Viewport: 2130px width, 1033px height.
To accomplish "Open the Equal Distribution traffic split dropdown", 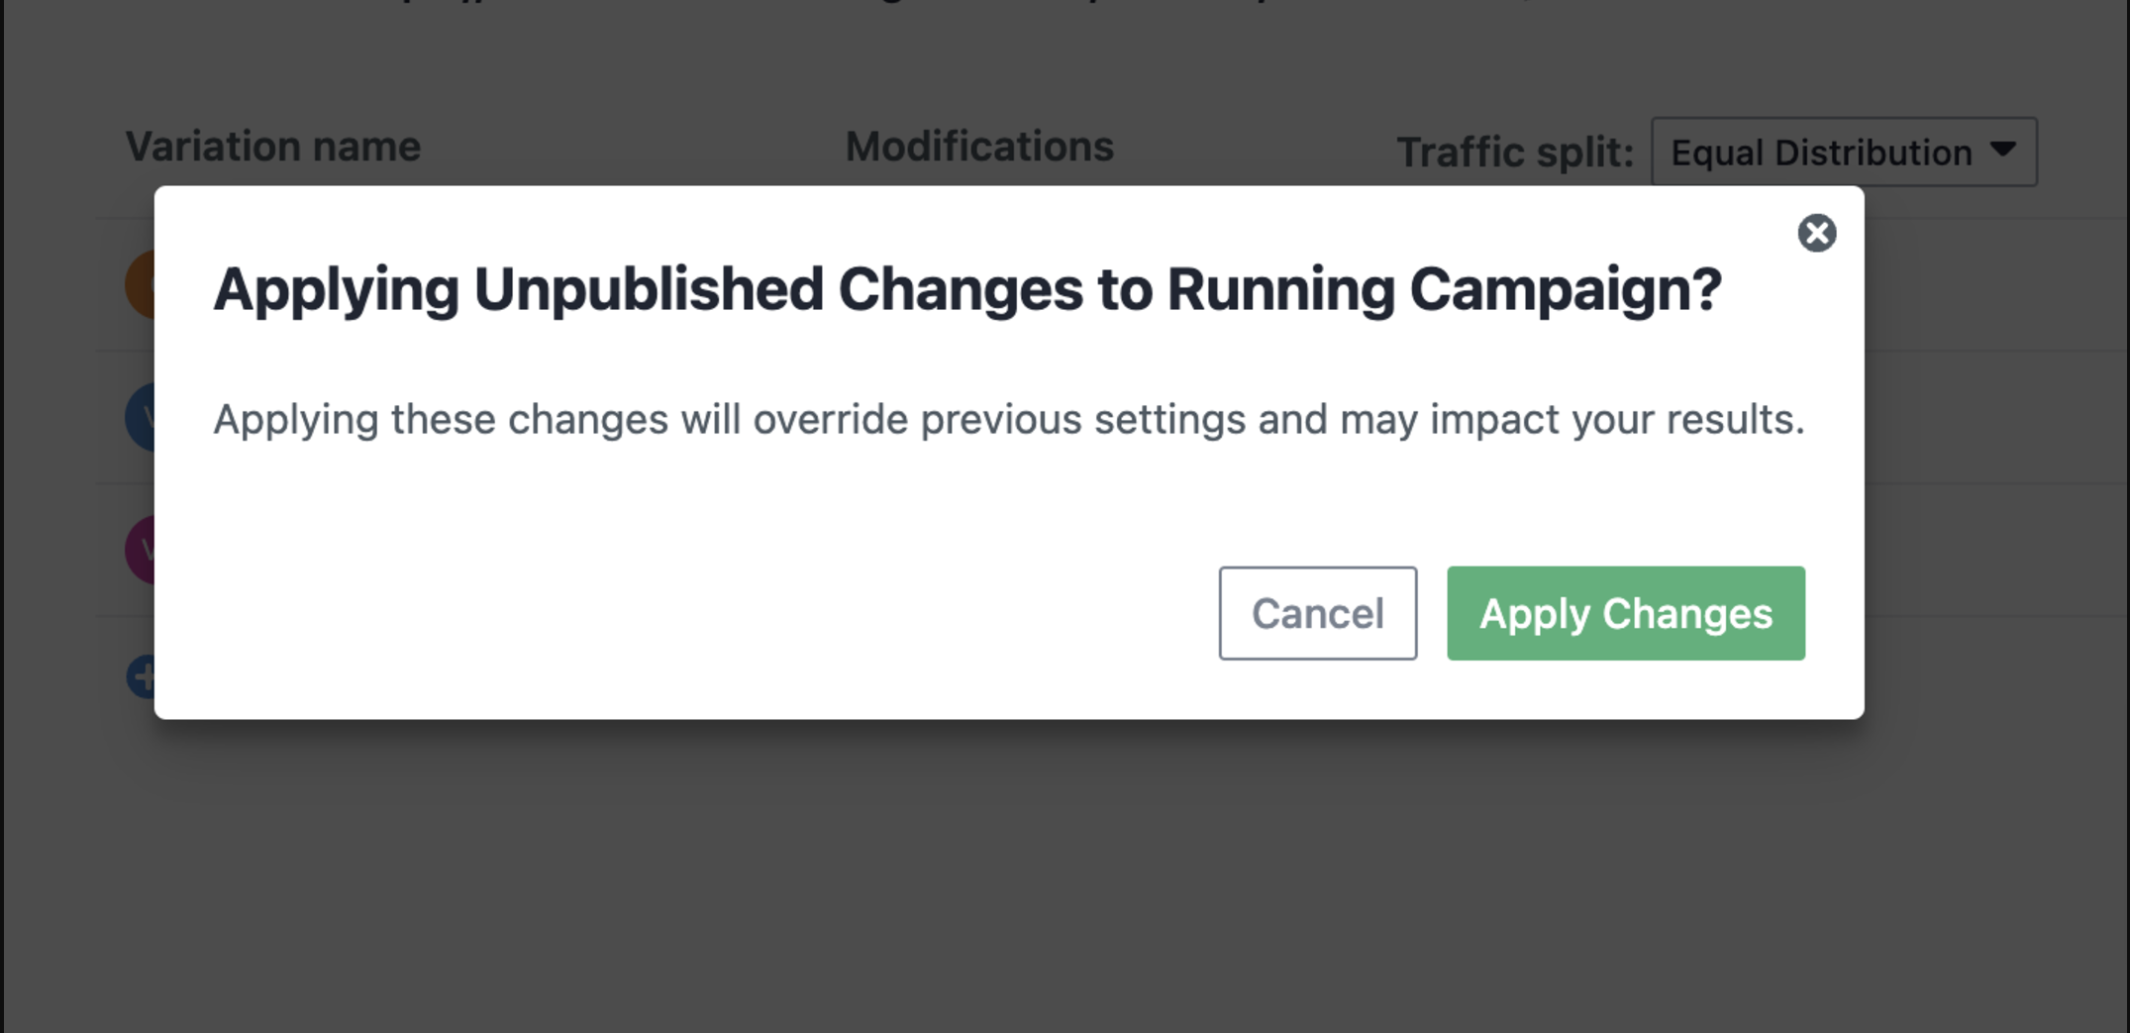I will tap(1843, 152).
